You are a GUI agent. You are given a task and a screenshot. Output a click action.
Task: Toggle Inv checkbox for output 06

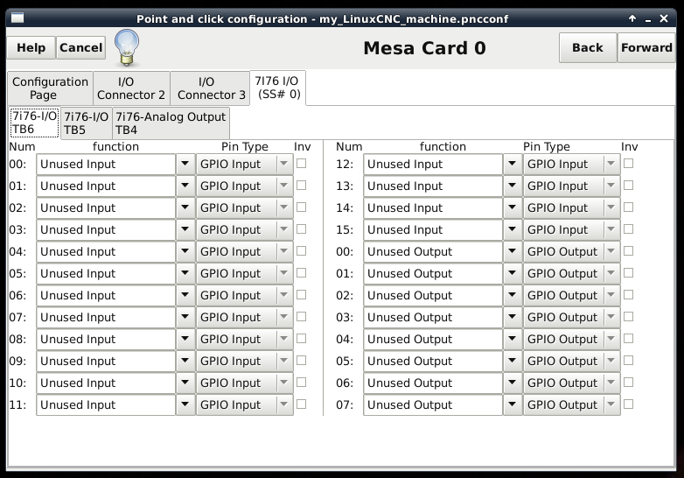[x=628, y=383]
